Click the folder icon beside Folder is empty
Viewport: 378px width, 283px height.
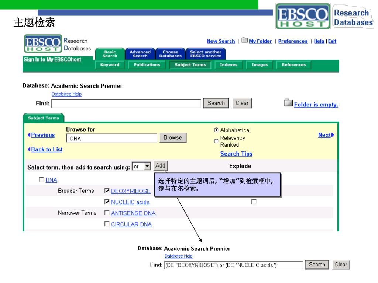288,102
